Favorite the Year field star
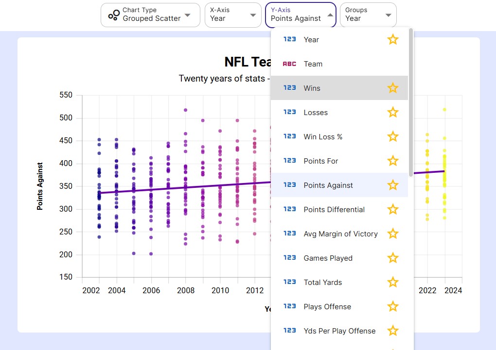496x350 pixels. (392, 39)
